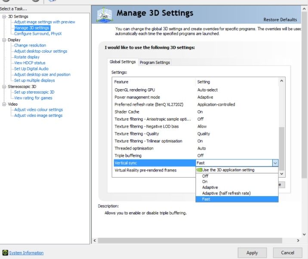Choose 'Adaptive (half refresh rate)' option
The image size is (308, 259).
tap(226, 193)
